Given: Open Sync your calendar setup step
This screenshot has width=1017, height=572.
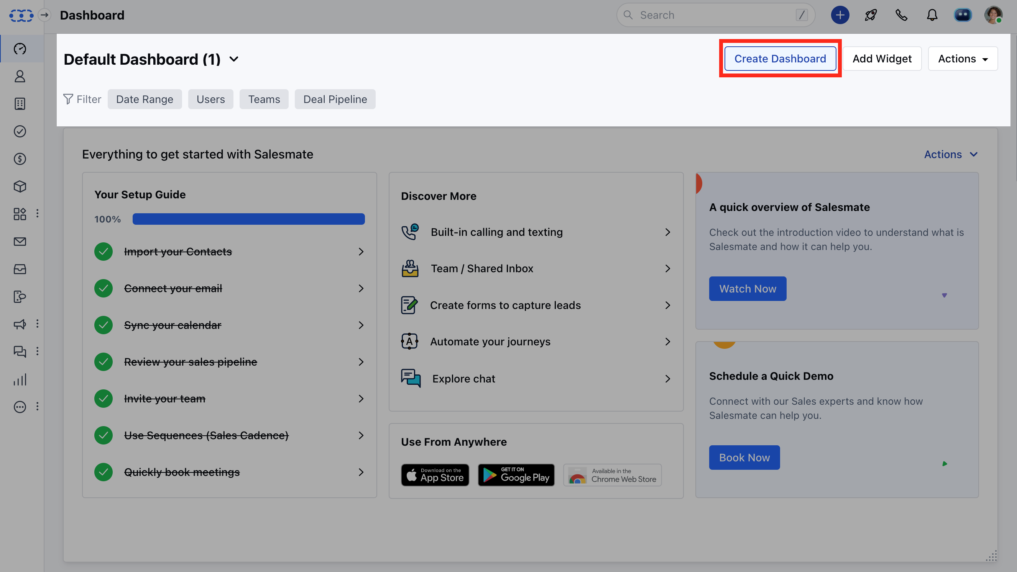Looking at the screenshot, I should click(229, 325).
